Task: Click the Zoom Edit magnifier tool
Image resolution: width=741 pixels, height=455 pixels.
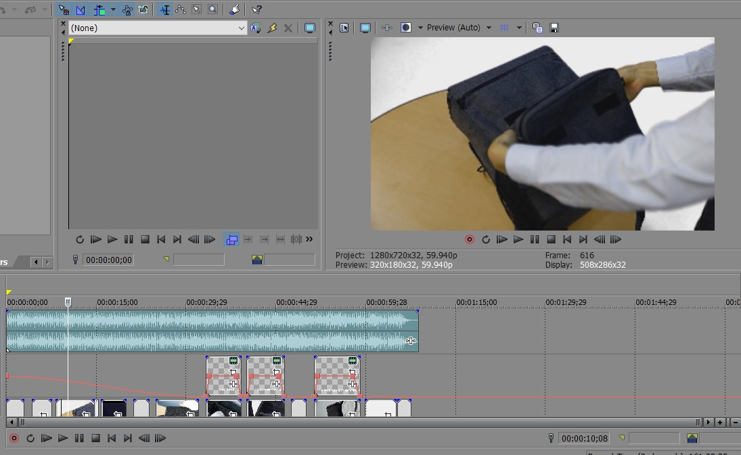Action: point(212,10)
